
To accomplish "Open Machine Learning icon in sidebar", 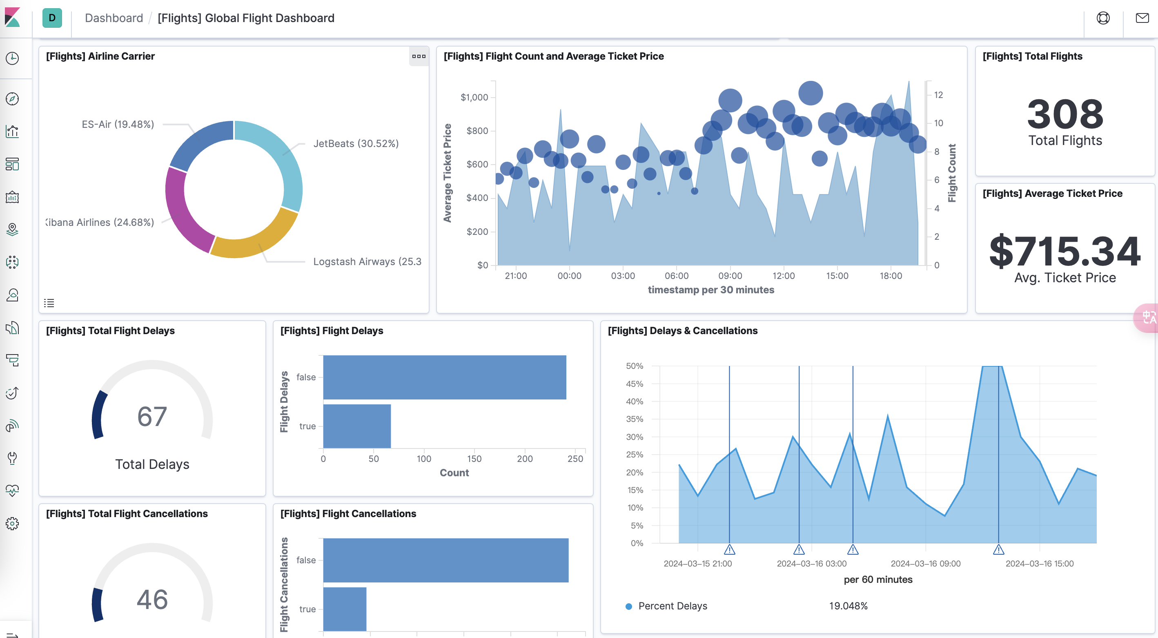I will [x=12, y=262].
